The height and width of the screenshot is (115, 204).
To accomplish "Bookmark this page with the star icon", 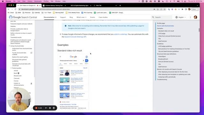I will 164,9.
